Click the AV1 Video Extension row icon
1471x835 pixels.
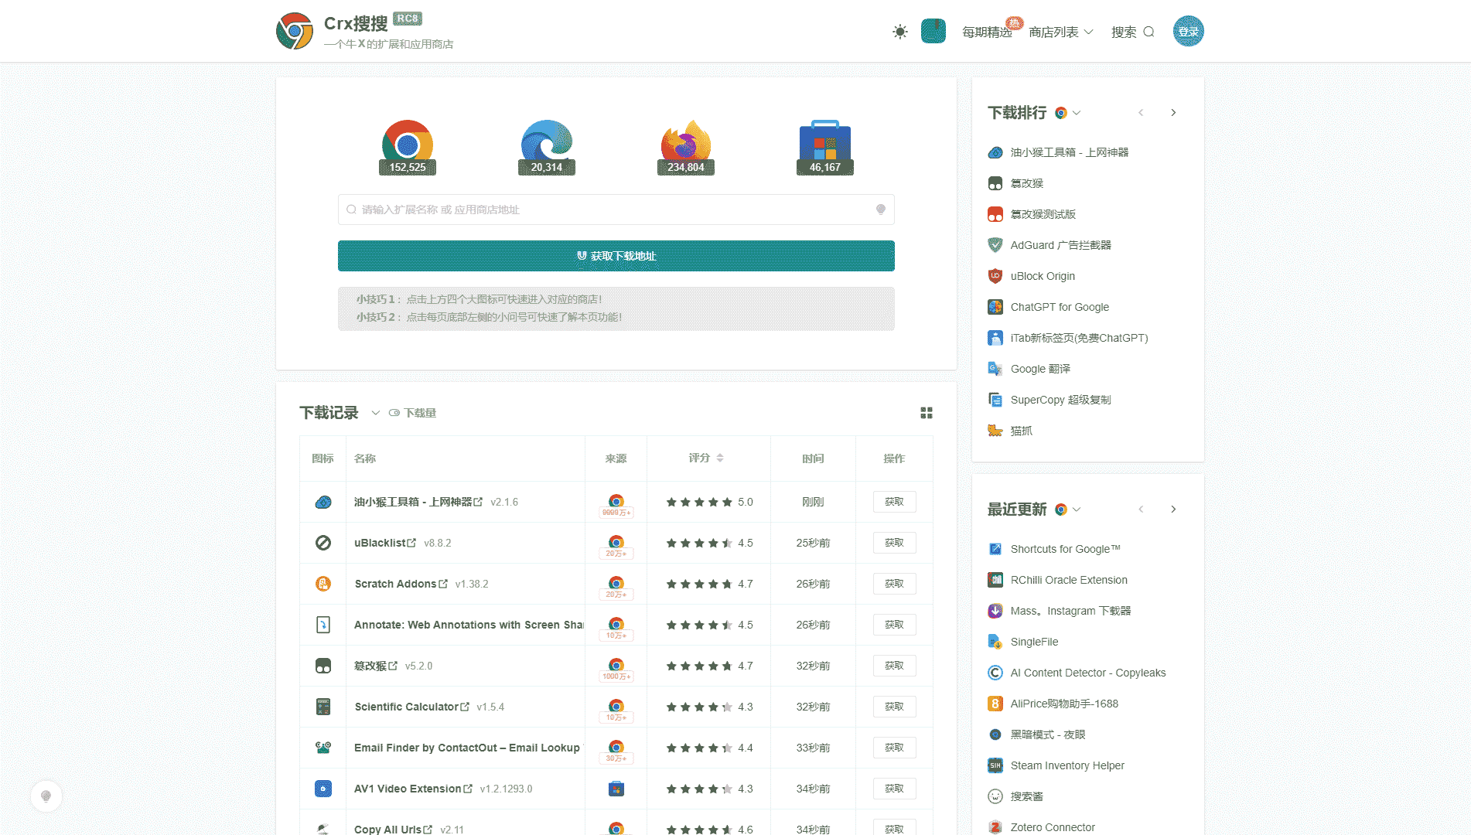pos(323,789)
